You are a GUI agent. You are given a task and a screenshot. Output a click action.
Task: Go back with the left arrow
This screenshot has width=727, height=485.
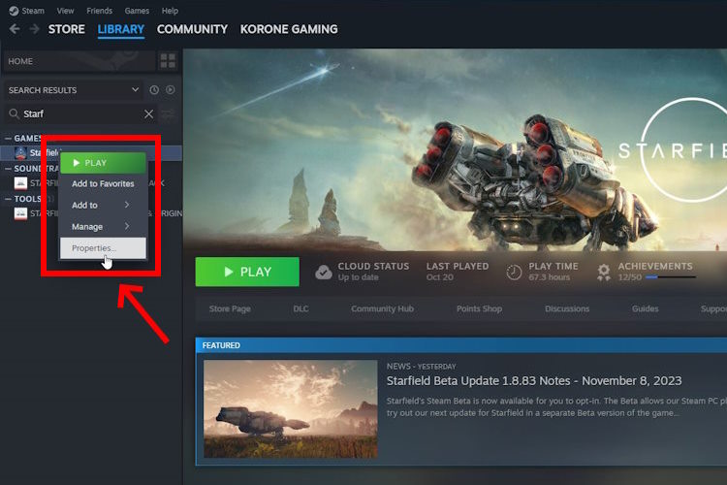[15, 29]
